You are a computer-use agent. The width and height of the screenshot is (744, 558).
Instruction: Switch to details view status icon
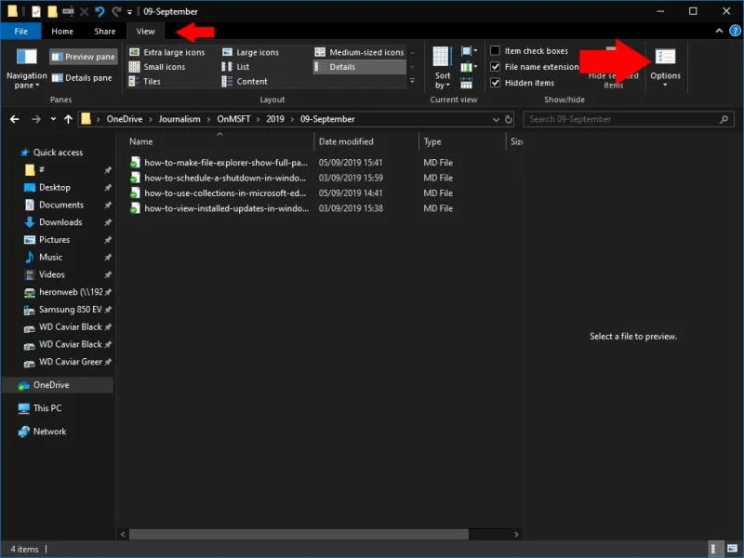(714, 549)
